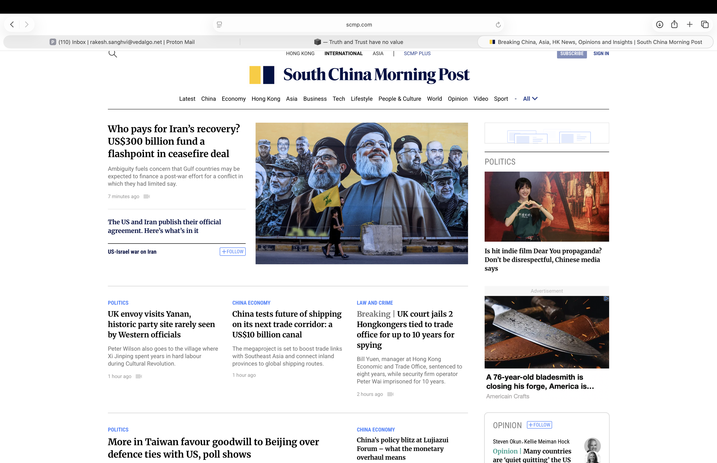Click the scmp.com address bar

pos(359,25)
